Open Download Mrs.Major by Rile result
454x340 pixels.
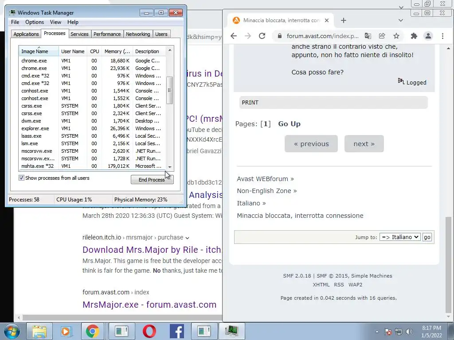(x=152, y=250)
